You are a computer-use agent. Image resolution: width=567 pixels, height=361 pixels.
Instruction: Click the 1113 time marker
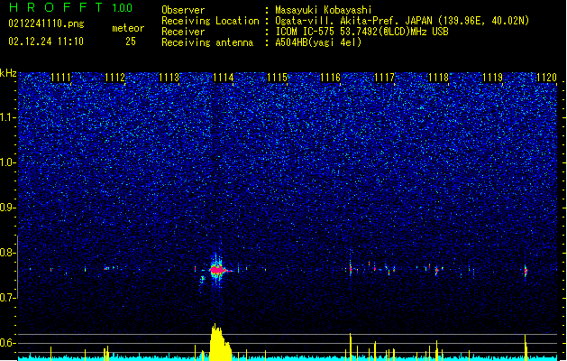point(169,78)
